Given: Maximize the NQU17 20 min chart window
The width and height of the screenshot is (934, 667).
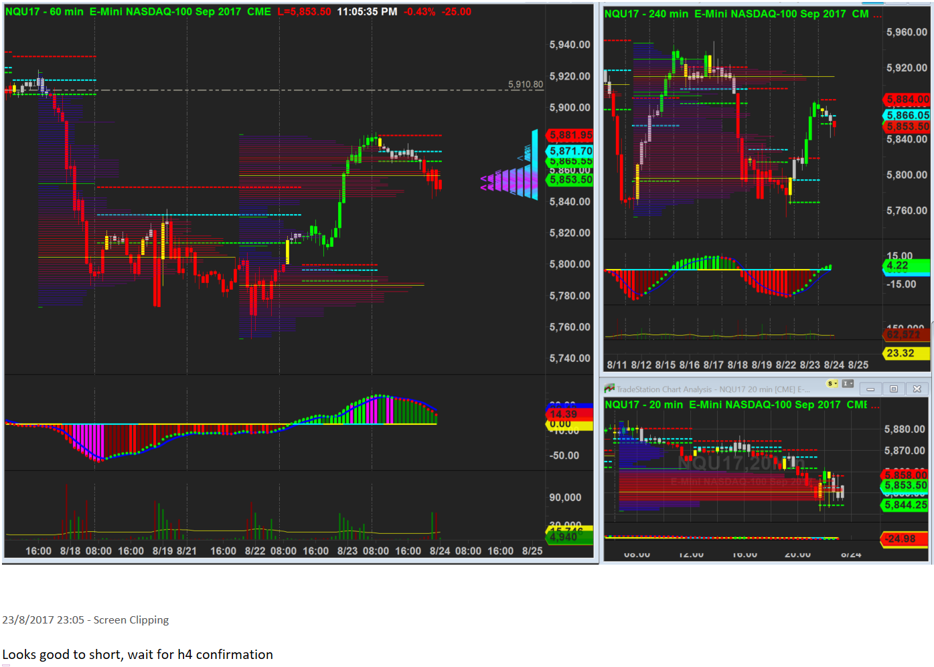Looking at the screenshot, I should pos(893,389).
